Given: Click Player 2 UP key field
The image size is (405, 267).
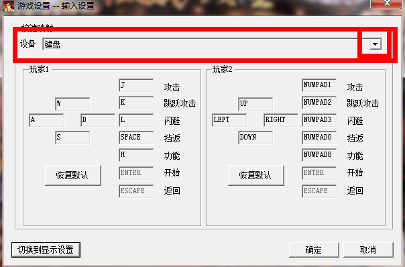Looking at the screenshot, I should click(x=255, y=103).
